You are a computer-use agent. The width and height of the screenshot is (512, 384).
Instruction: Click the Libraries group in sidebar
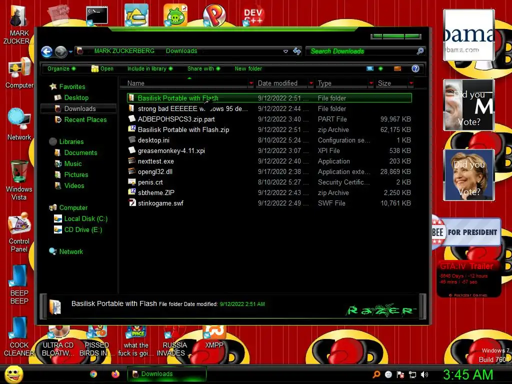[x=66, y=141]
